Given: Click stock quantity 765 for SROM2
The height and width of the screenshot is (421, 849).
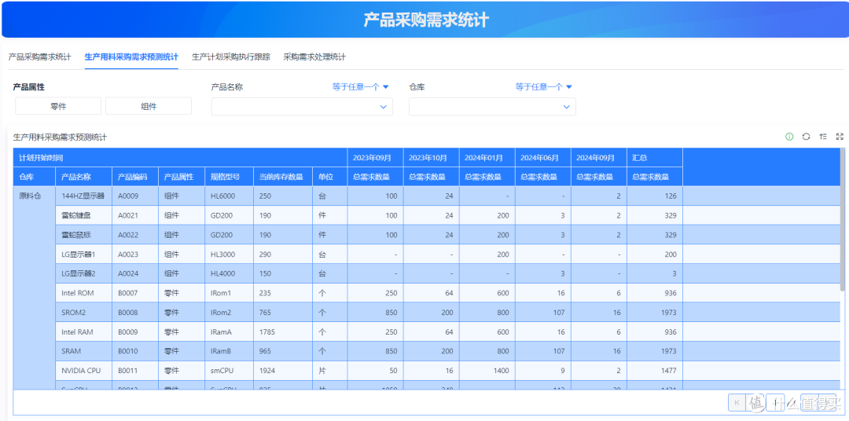Looking at the screenshot, I should coord(283,313).
